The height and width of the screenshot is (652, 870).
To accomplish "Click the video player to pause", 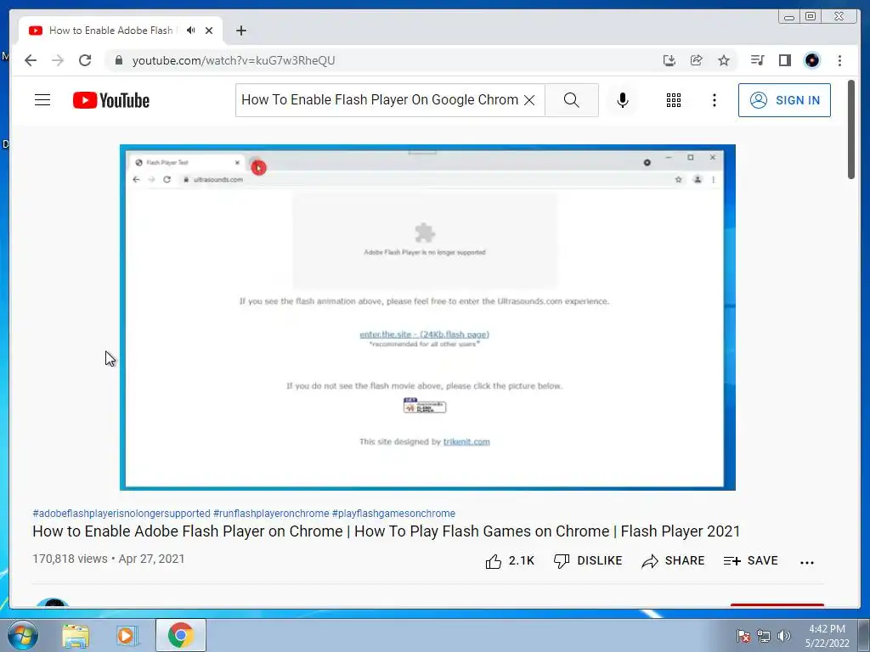I will point(428,318).
